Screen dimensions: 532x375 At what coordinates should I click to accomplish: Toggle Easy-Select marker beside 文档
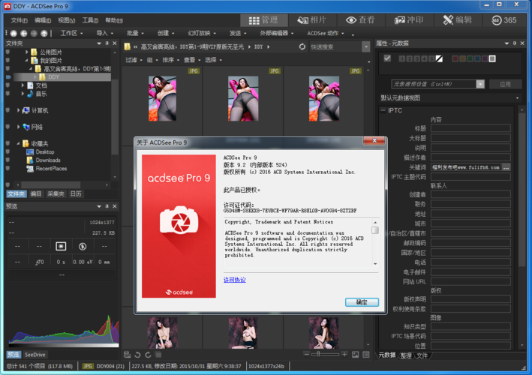[x=8, y=85]
